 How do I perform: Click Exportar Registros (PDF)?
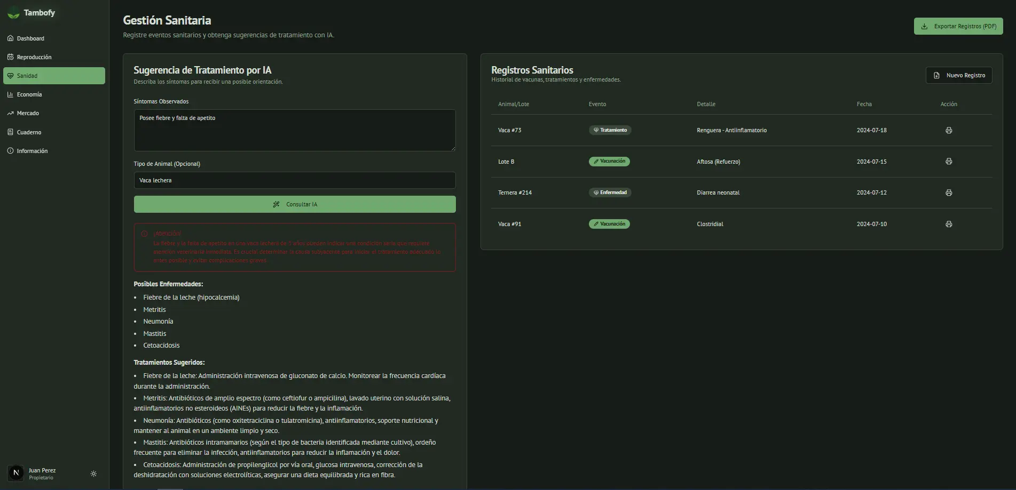click(x=958, y=26)
